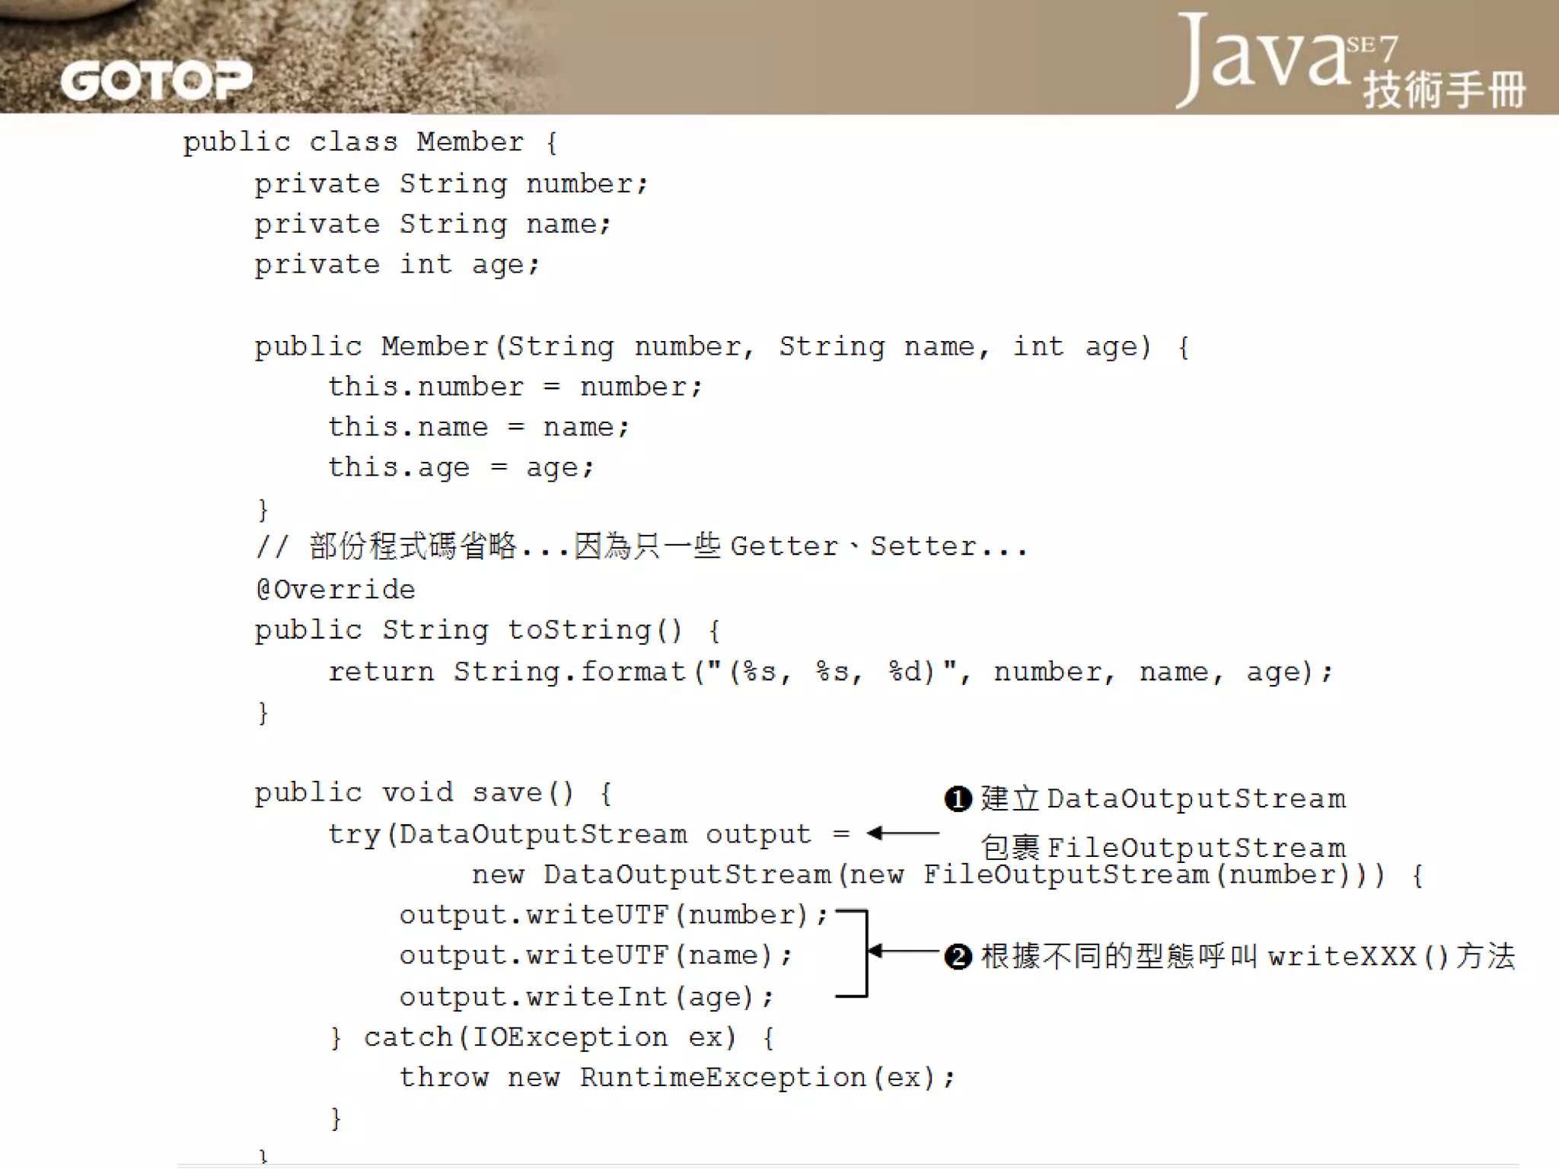1559x1169 pixels.
Task: Click the black circled number 1 marker
Action: pyautogui.click(x=958, y=799)
